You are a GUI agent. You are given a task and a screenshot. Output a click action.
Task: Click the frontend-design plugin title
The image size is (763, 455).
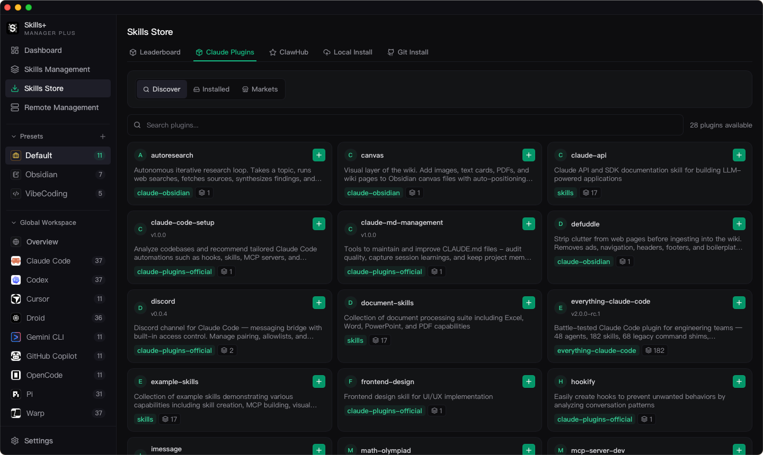coord(388,382)
